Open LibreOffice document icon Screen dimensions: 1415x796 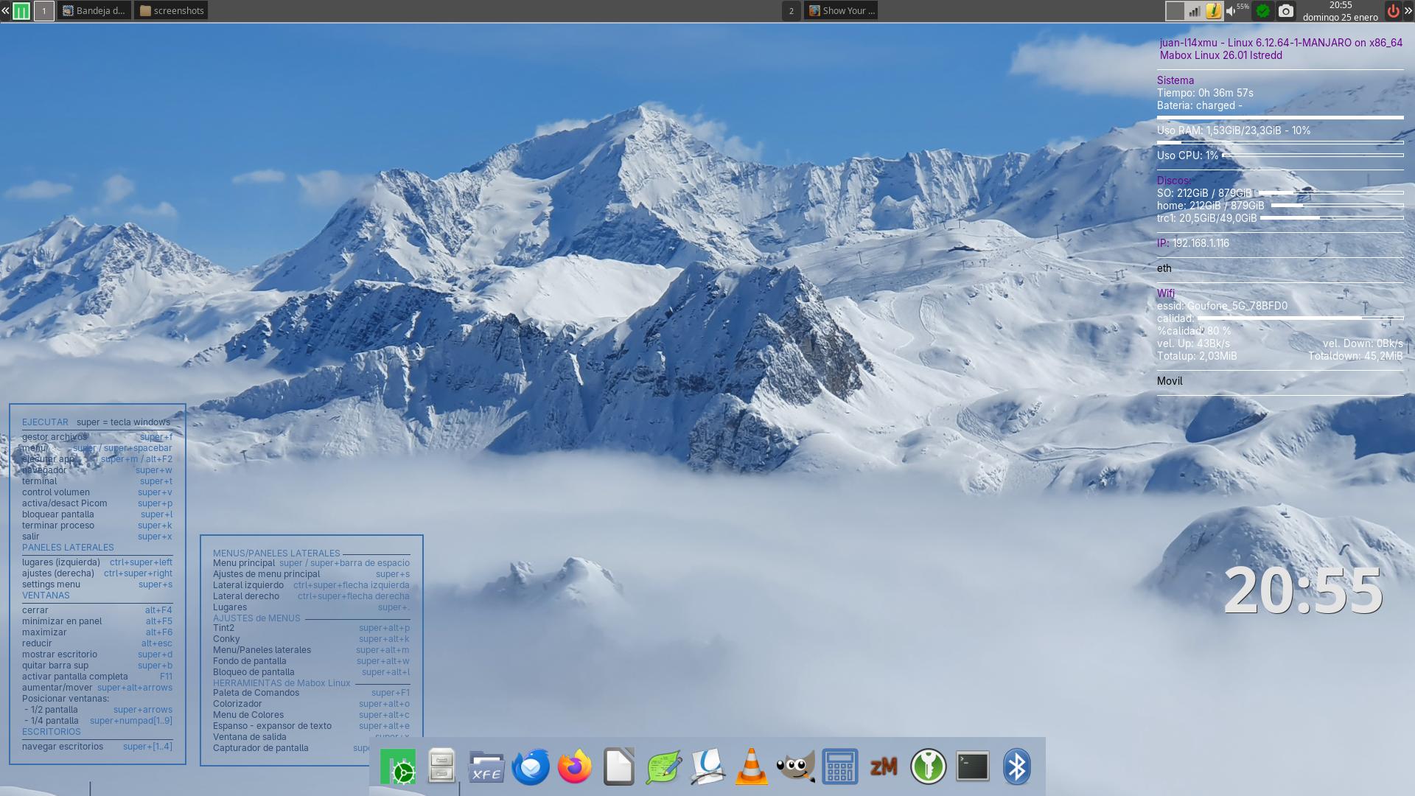click(618, 767)
